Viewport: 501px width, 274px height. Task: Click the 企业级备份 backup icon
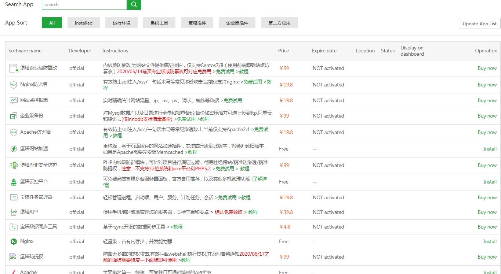[14, 116]
